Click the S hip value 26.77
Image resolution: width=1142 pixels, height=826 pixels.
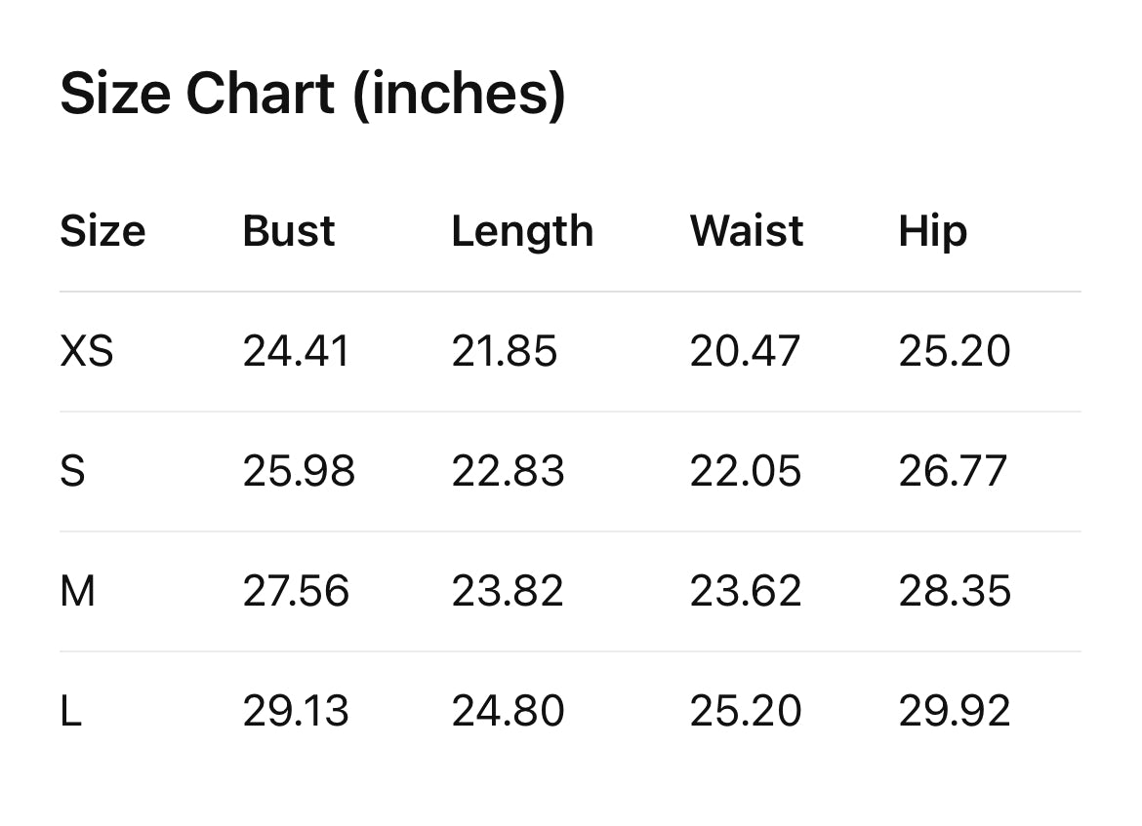(x=953, y=471)
